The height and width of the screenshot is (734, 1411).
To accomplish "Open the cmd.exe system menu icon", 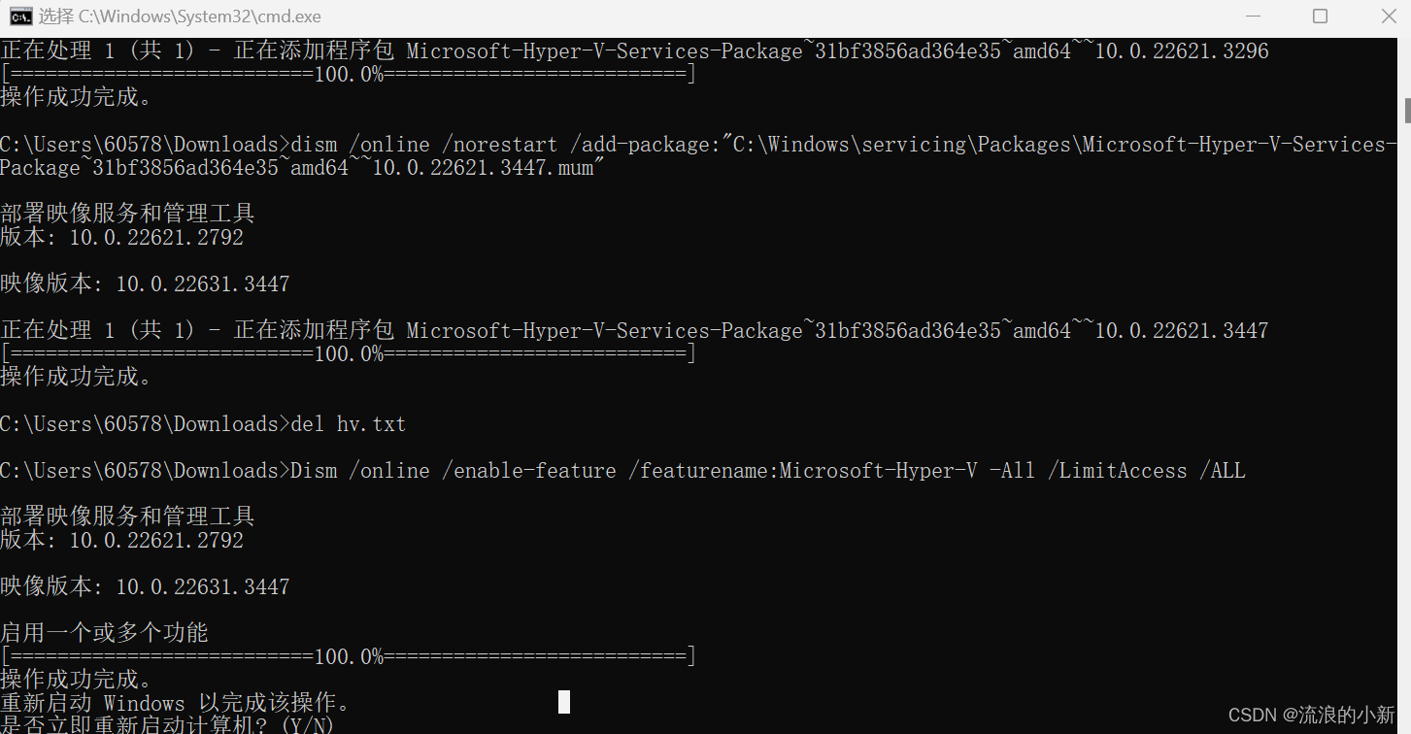I will [x=19, y=17].
